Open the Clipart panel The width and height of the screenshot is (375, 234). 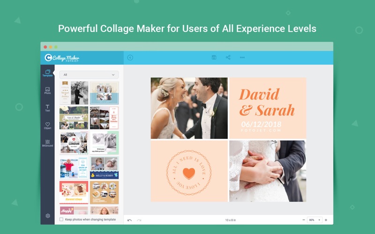[47, 125]
